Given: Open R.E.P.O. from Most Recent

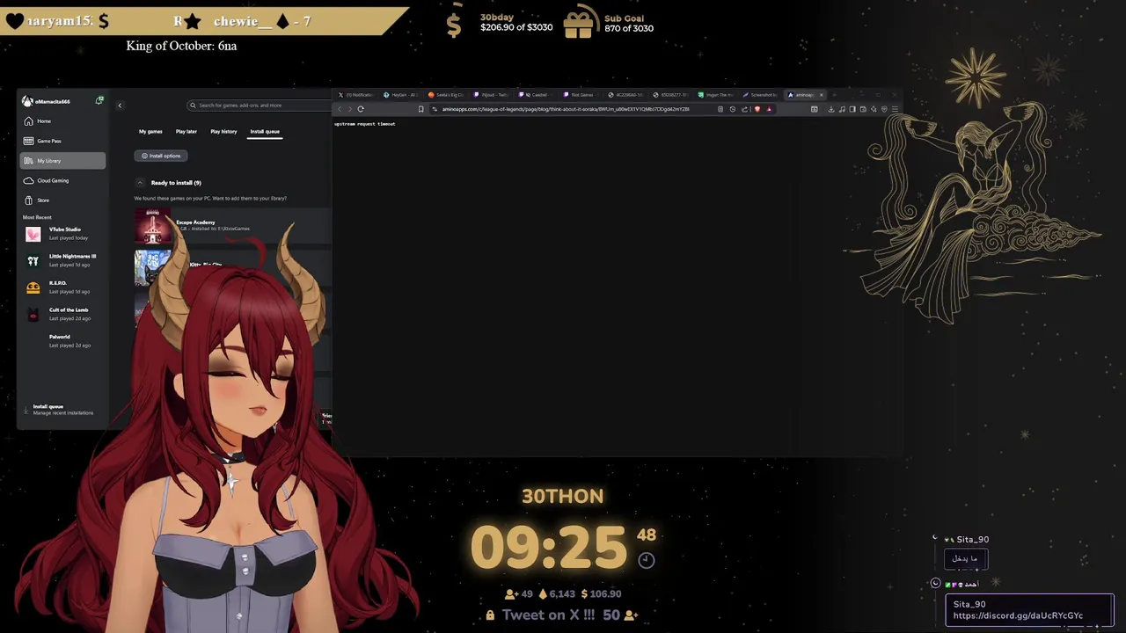Looking at the screenshot, I should pos(63,287).
